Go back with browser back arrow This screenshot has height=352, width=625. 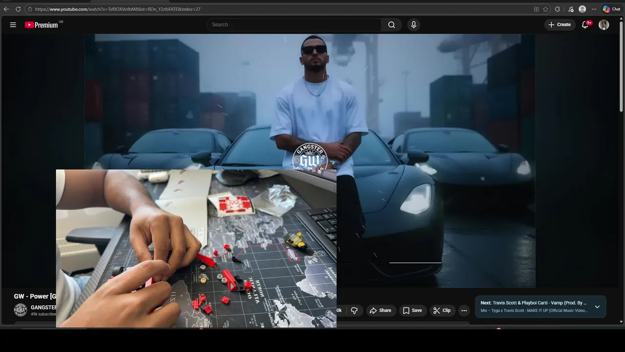pyautogui.click(x=6, y=9)
